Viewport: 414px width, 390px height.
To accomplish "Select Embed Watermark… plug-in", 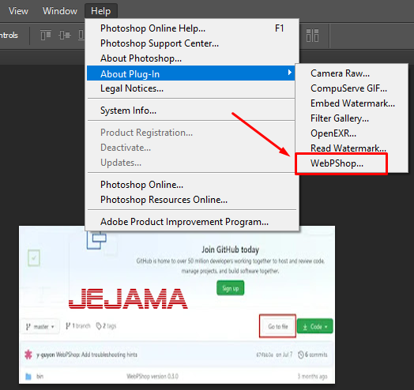I will coord(352,103).
